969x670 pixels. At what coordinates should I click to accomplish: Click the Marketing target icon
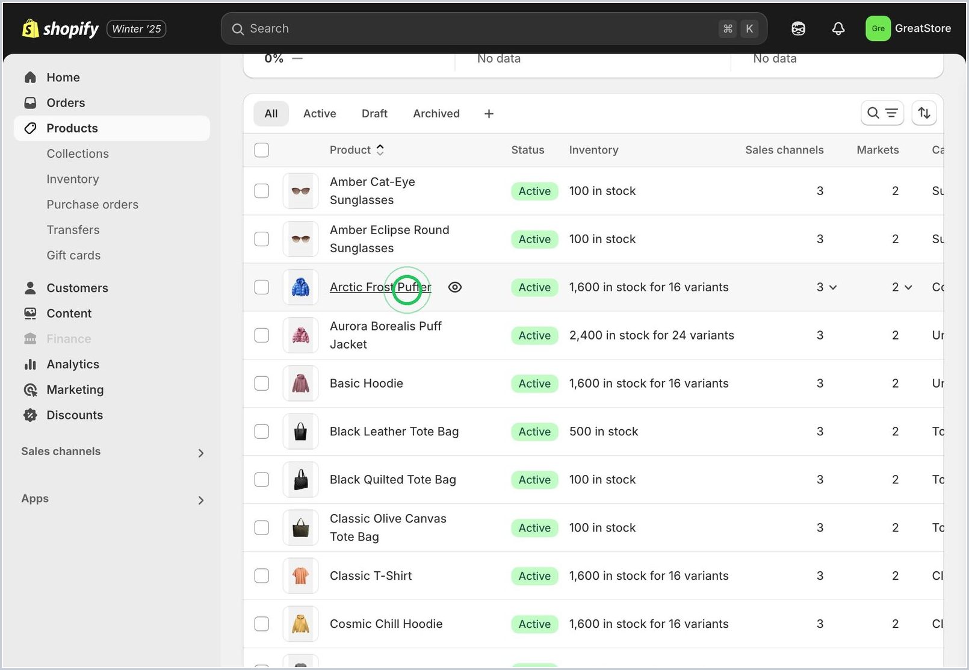click(x=30, y=389)
